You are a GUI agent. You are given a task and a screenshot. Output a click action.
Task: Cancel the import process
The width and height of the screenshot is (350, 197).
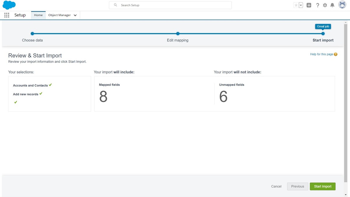(x=276, y=186)
